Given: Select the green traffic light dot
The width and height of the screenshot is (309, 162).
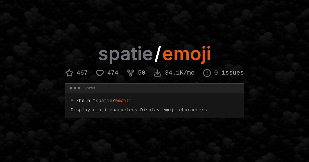Looking at the screenshot, I should [79, 88].
